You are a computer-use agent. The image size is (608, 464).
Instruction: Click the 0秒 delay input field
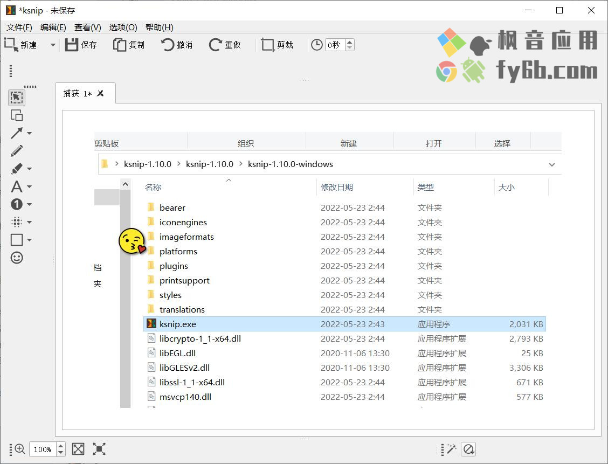[x=335, y=45]
